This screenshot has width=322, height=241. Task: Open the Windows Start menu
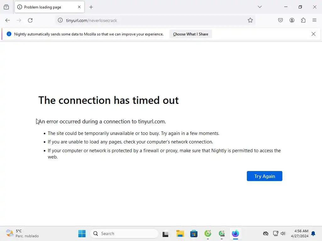[82, 233]
